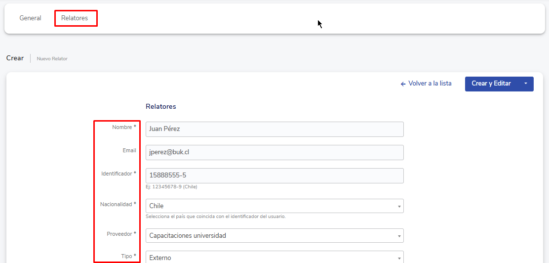Click the 'Relatores' section heading in form
The image size is (549, 263).
[161, 106]
